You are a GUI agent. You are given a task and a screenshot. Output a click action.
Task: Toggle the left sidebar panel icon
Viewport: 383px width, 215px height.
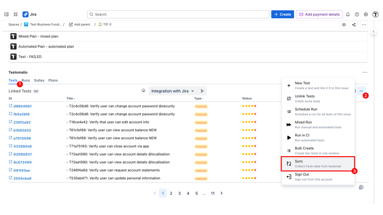click(7, 14)
